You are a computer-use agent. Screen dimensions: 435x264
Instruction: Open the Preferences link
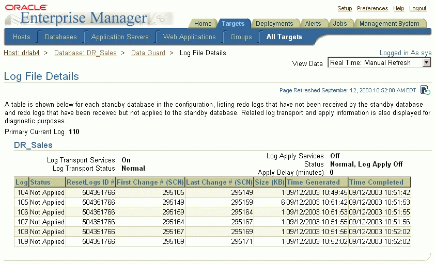tap(372, 8)
